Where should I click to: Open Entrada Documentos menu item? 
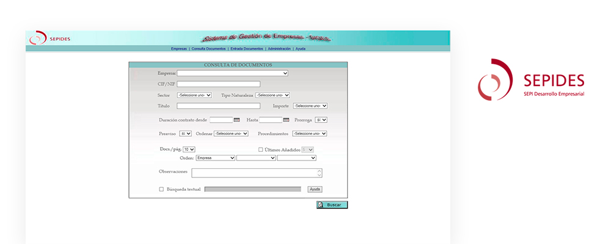247,49
